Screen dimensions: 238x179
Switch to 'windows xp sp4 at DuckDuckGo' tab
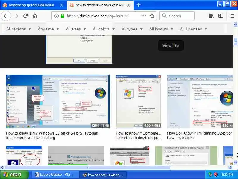point(33,5)
